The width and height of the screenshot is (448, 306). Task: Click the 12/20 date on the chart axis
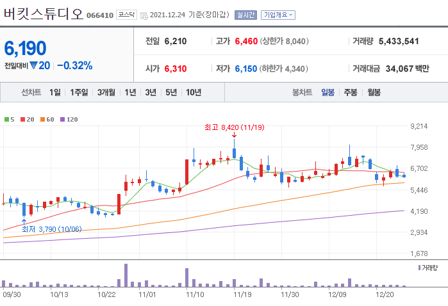(x=385, y=294)
